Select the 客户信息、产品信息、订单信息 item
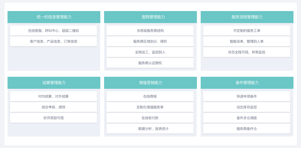The image size is (301, 148). pyautogui.click(x=53, y=41)
